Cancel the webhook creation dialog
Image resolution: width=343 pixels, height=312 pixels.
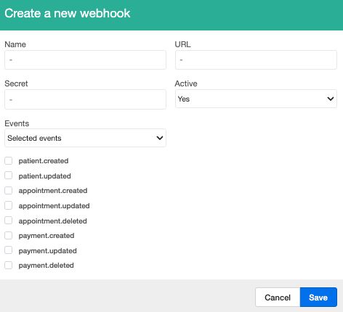coord(278,297)
